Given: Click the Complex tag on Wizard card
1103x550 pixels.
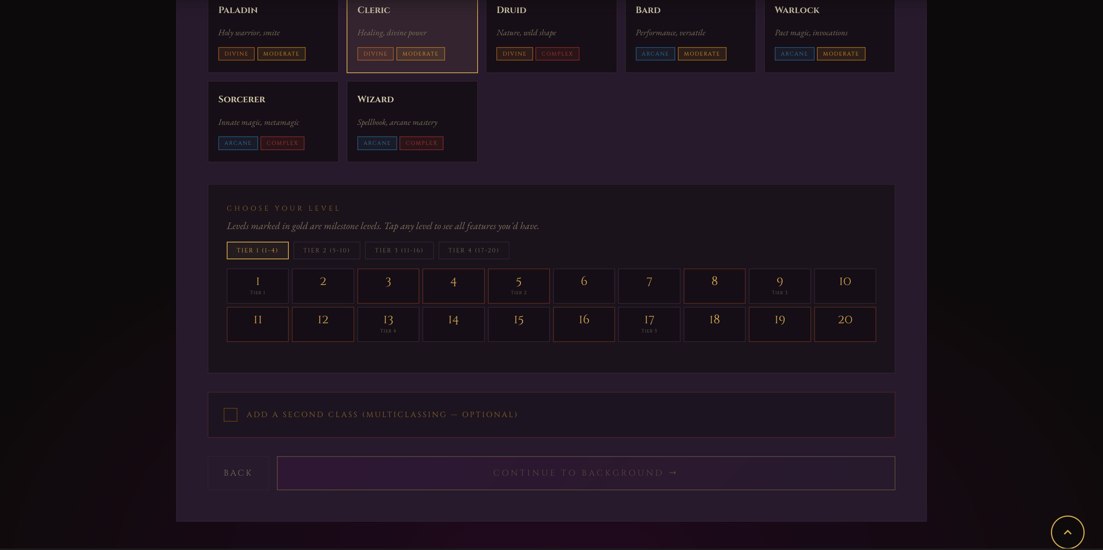Looking at the screenshot, I should tap(421, 143).
